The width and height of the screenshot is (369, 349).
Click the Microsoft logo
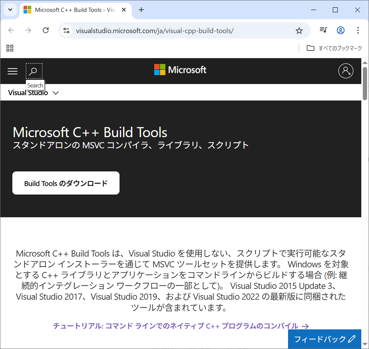click(x=180, y=70)
